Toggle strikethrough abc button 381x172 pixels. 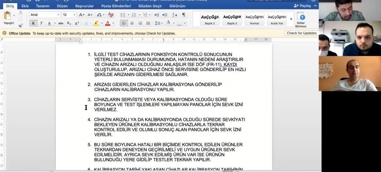61,23
